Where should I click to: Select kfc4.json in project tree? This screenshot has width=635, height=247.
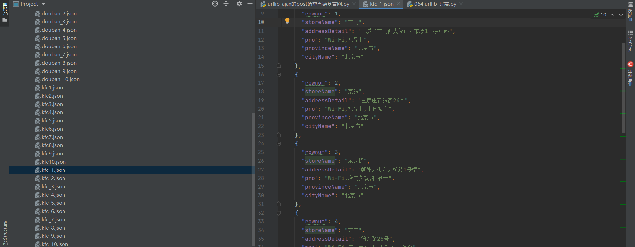52,112
